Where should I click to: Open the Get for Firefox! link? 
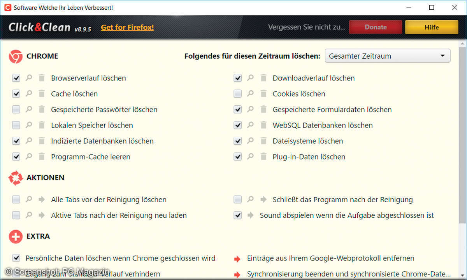click(127, 27)
